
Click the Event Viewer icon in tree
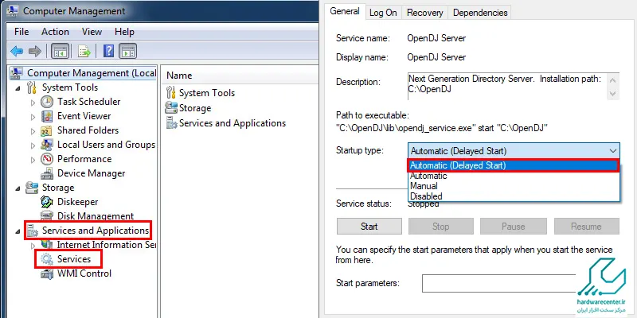click(x=47, y=116)
